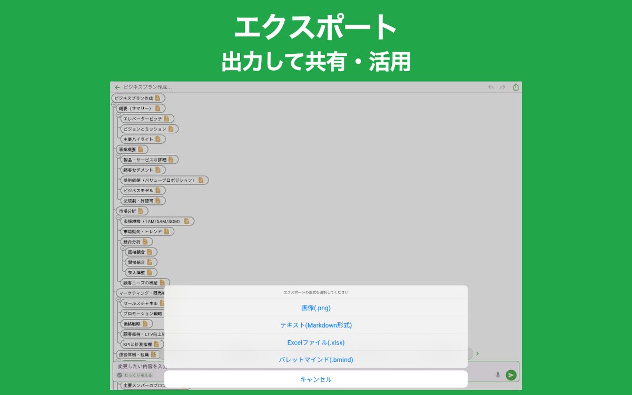Open note icon on エレベーターピッチ node
This screenshot has height=395, width=632.
pos(166,118)
